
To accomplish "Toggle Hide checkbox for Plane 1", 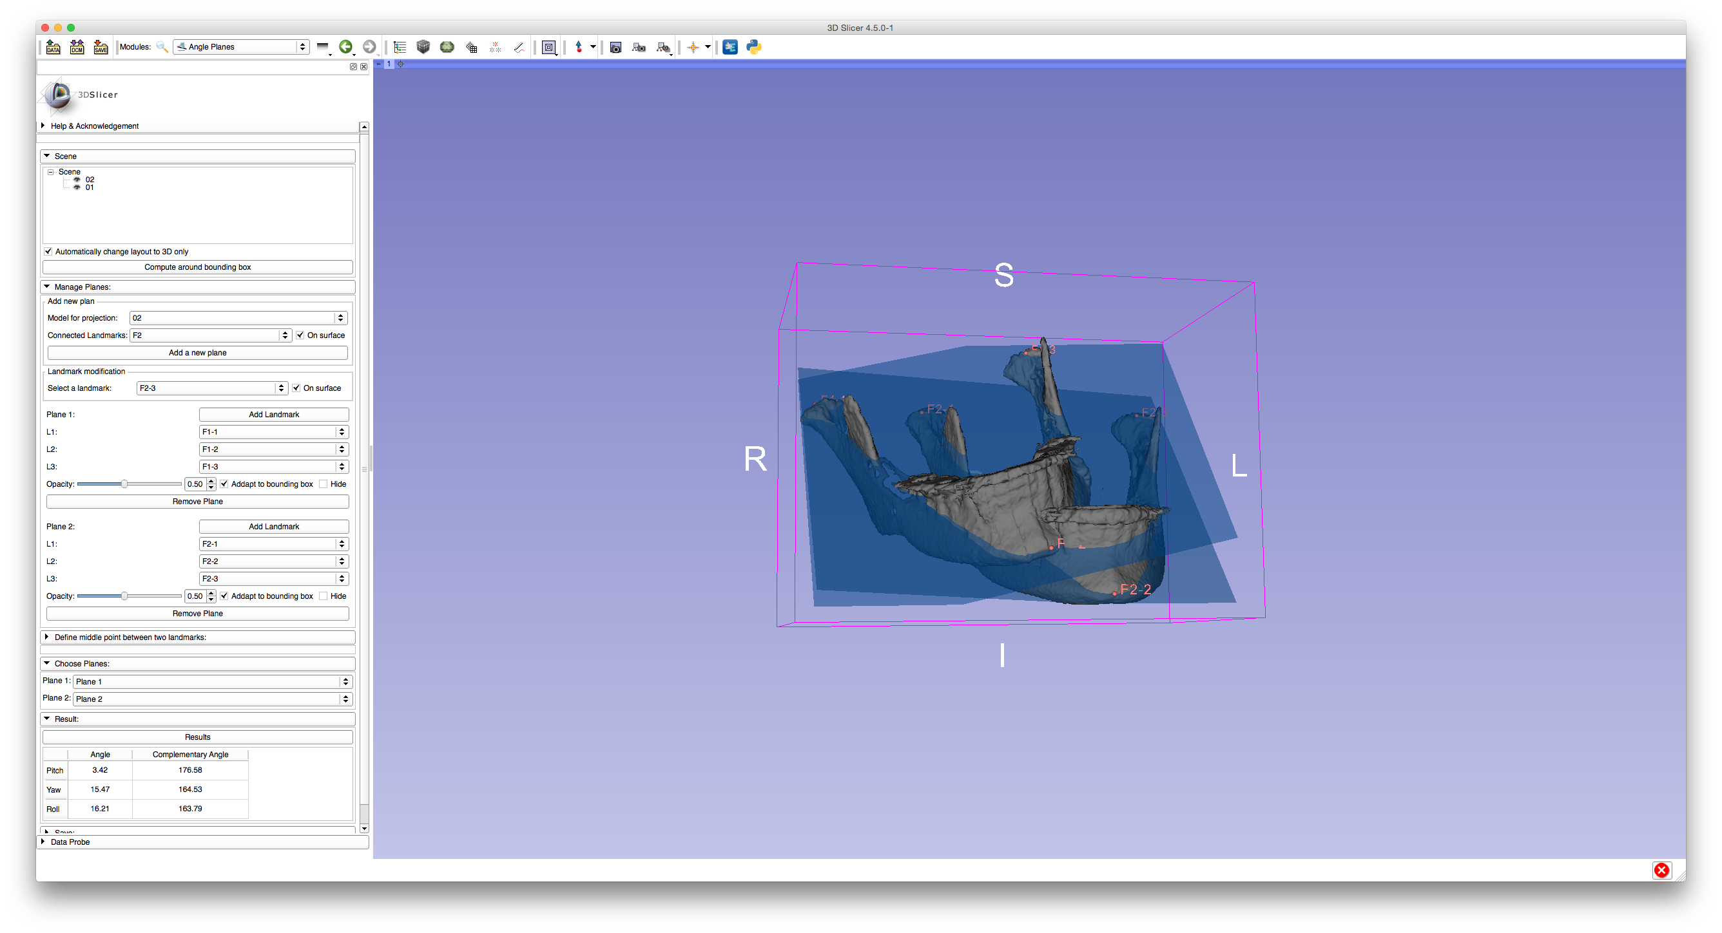I will click(x=324, y=484).
